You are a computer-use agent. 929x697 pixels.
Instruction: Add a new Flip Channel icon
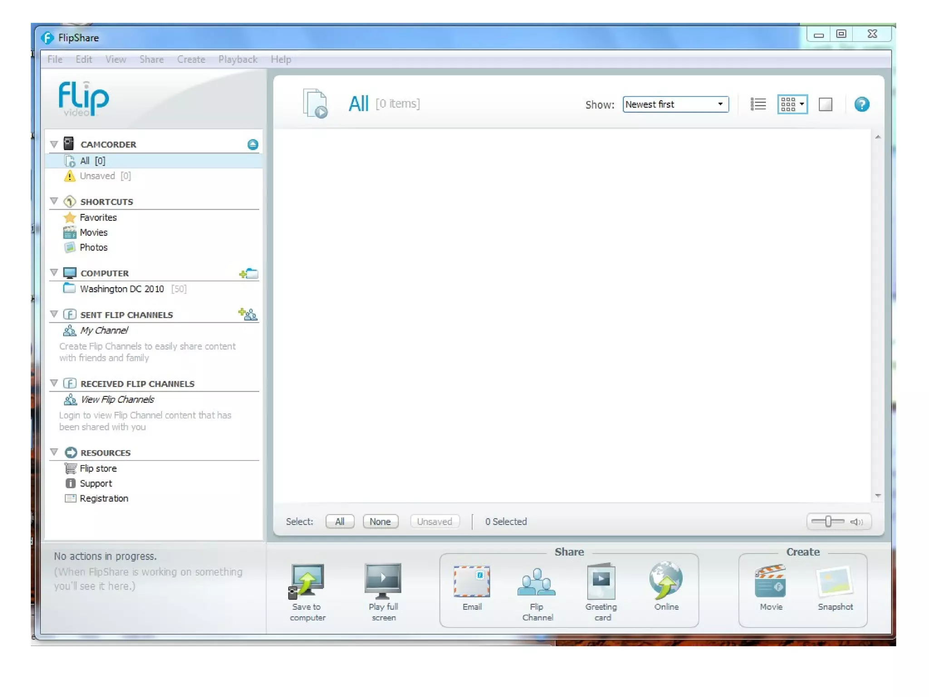tap(248, 314)
